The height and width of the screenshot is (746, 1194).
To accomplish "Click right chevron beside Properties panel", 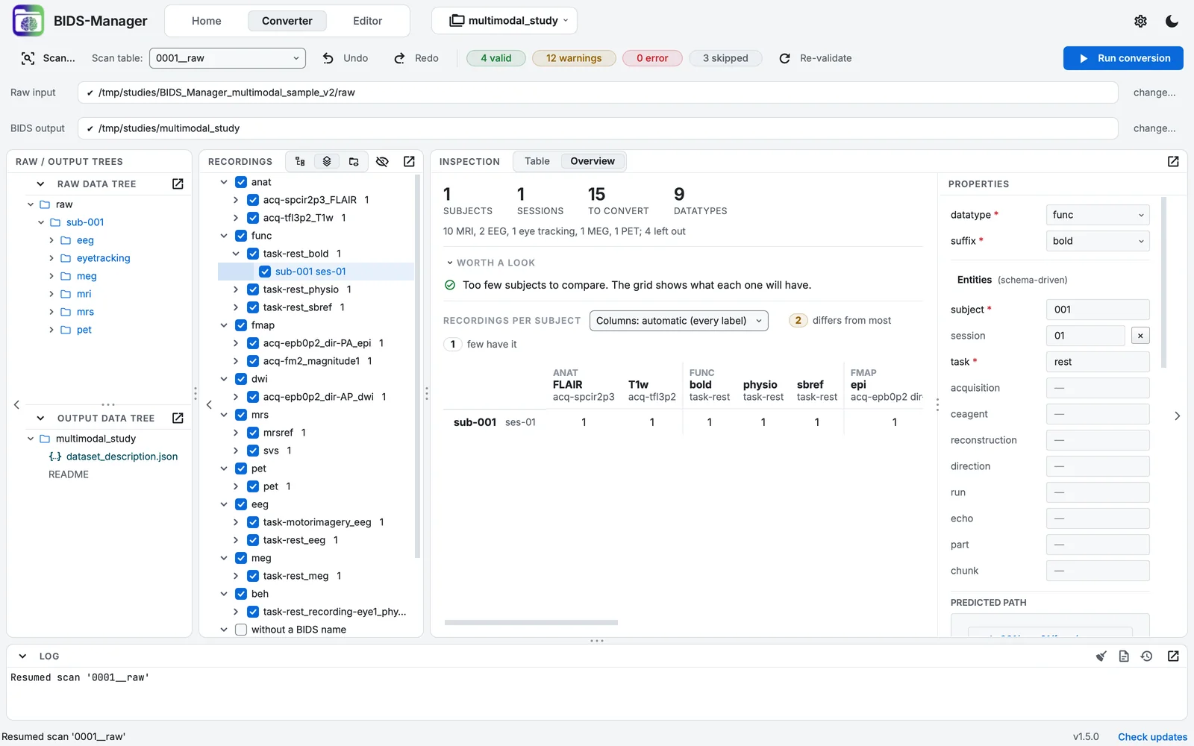I will coord(1177,416).
